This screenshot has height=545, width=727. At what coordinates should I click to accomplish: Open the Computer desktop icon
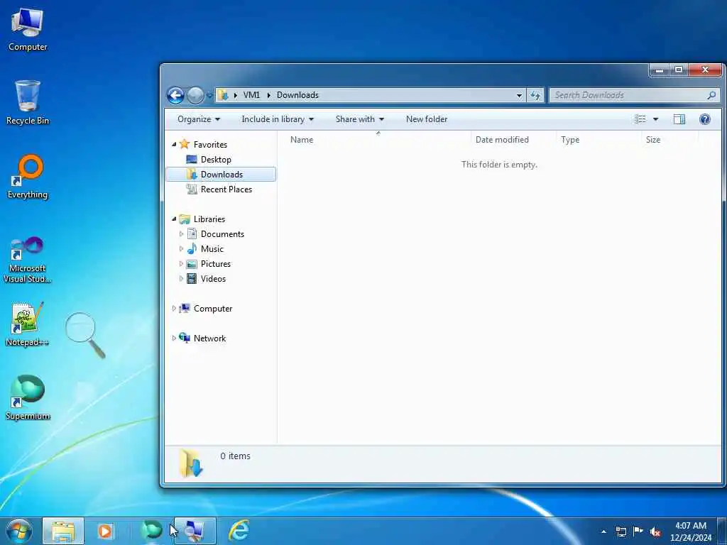[x=28, y=29]
